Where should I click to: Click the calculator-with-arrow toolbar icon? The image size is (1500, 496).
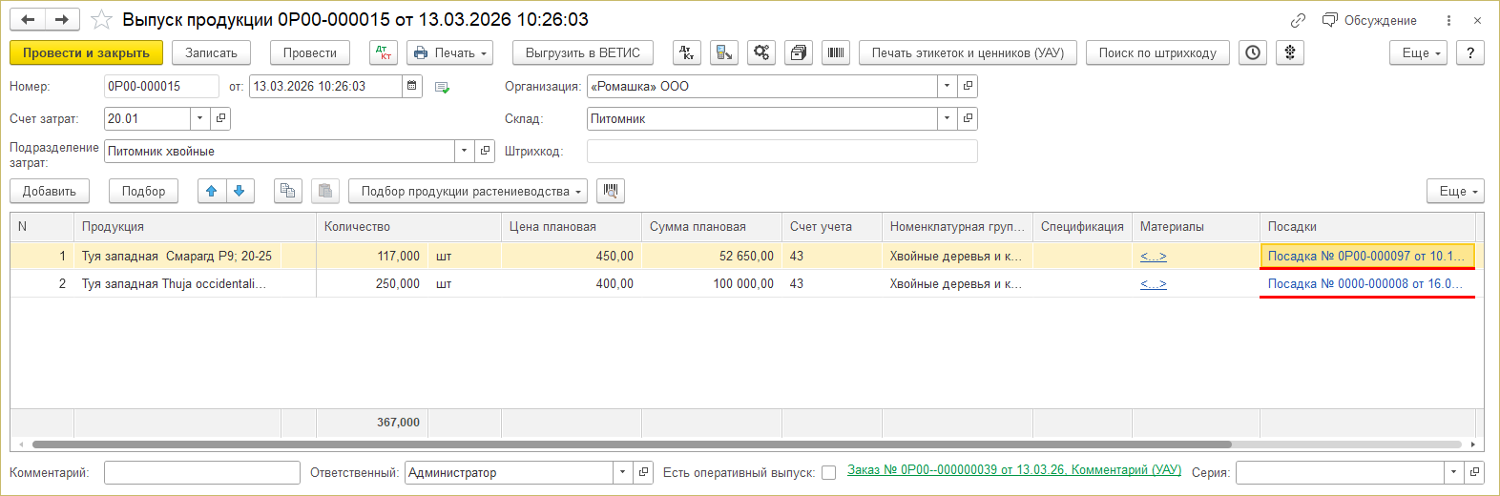tap(724, 52)
